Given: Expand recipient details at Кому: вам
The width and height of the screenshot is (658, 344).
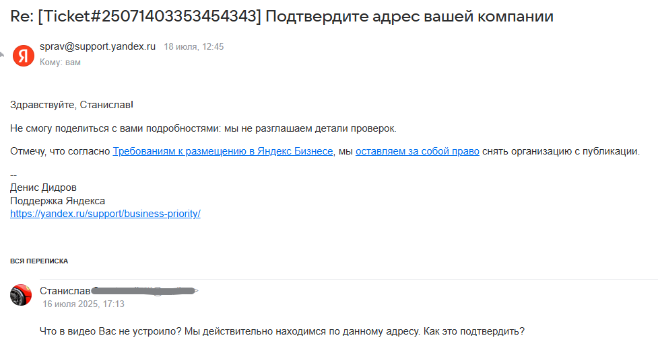Looking at the screenshot, I should (x=60, y=62).
